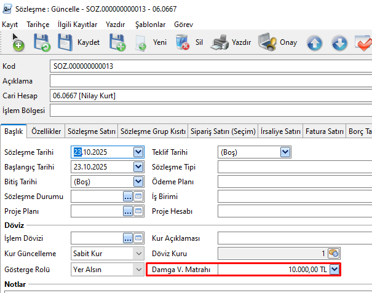Screen dimensions: 372x293
Task: Open Teklif Tarihi date dropdown
Action: click(285, 152)
